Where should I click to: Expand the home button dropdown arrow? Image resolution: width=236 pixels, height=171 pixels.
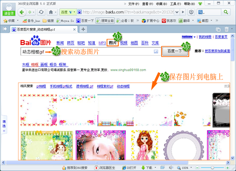[56, 12]
